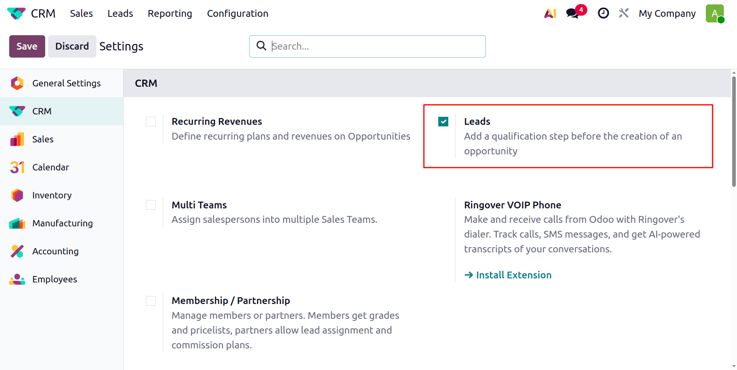Open the Configuration menu
Screen dimensions: 737x370
point(238,14)
